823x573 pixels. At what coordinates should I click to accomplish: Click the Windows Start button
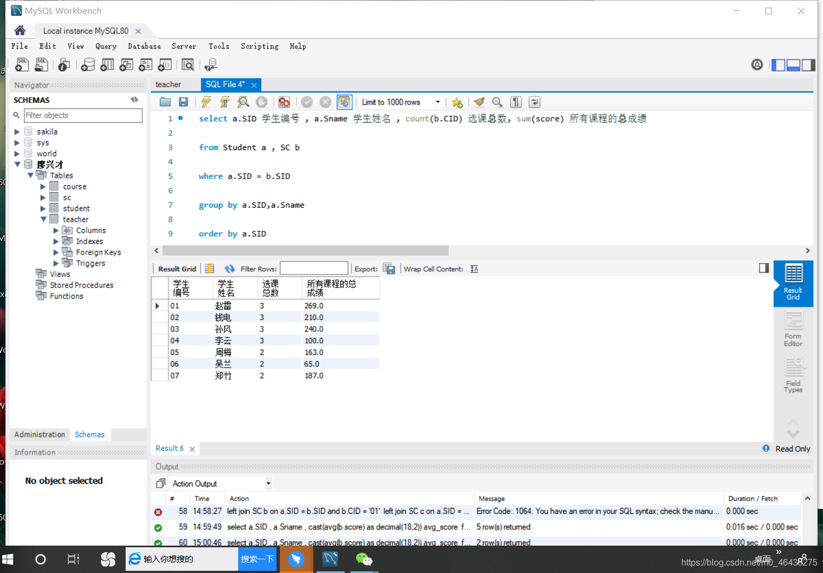point(8,559)
